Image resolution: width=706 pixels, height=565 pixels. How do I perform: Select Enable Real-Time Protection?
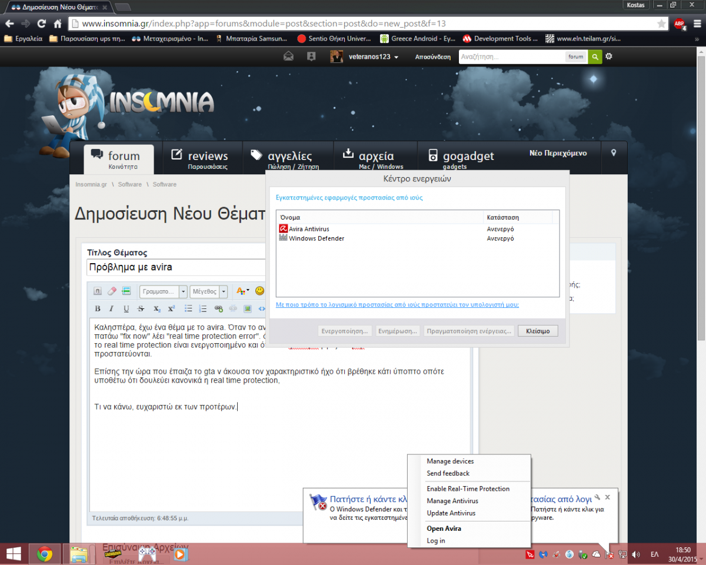click(468, 488)
